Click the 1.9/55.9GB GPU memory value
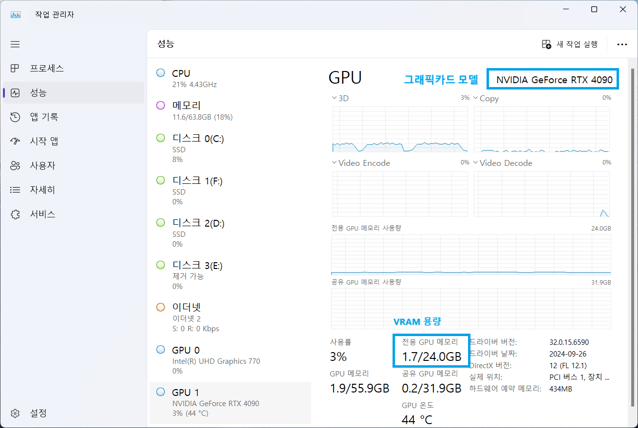 click(359, 388)
